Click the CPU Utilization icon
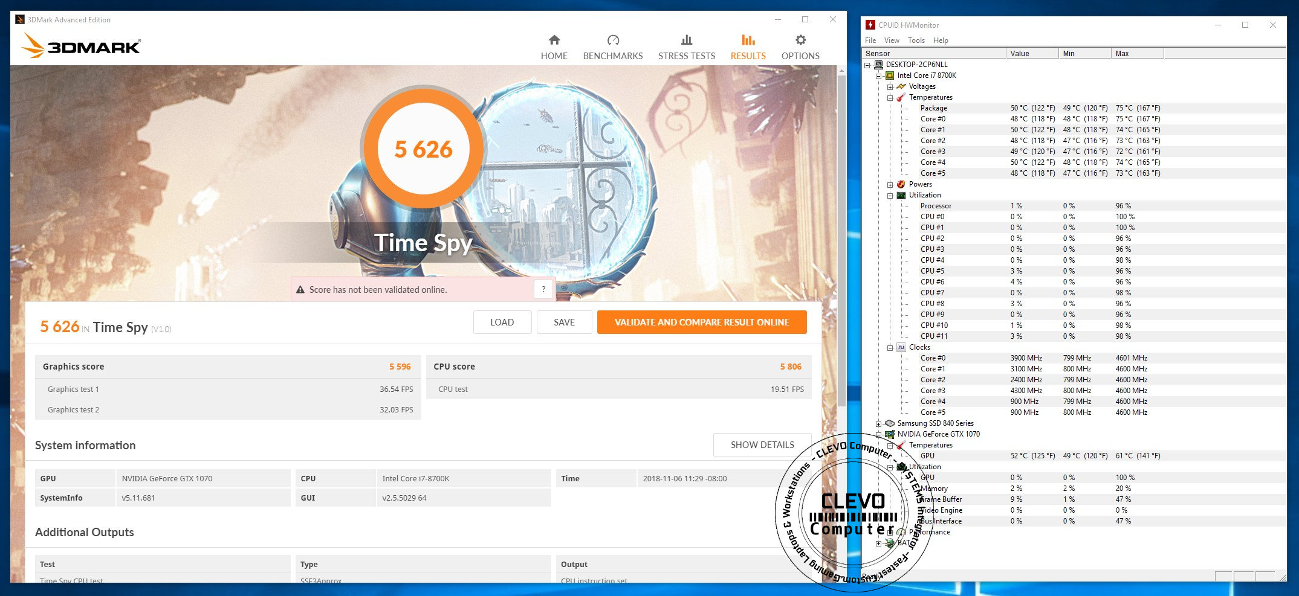The width and height of the screenshot is (1299, 596). click(901, 195)
